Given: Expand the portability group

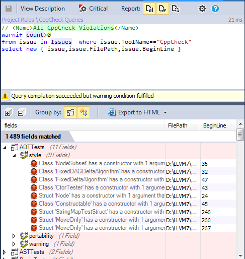Looking at the screenshot, I should 14,236.
